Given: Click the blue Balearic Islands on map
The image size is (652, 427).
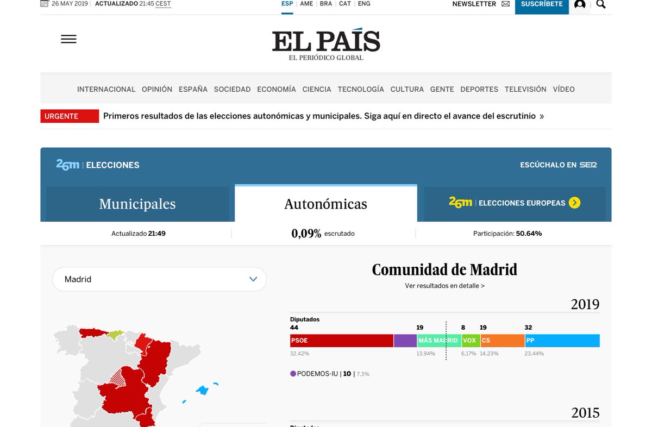Looking at the screenshot, I should coord(202,390).
